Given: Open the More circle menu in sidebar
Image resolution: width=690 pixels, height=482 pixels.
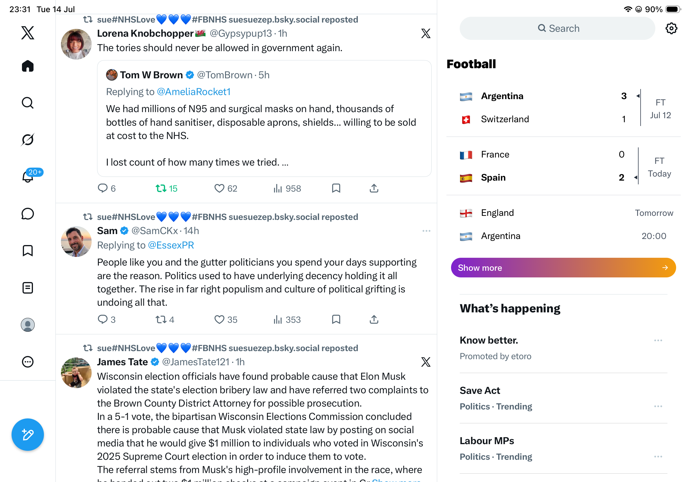Looking at the screenshot, I should pos(28,362).
